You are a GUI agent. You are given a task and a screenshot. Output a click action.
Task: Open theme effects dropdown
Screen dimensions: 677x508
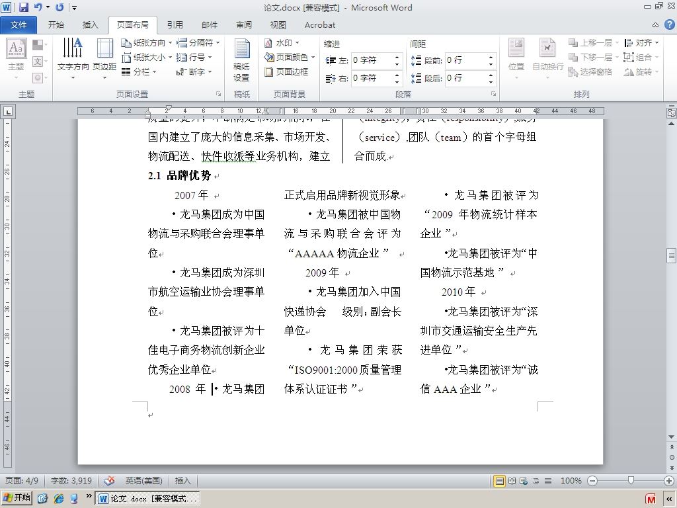coord(39,78)
